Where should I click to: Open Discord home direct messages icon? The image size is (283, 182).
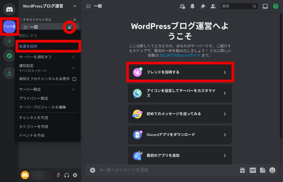point(9,9)
